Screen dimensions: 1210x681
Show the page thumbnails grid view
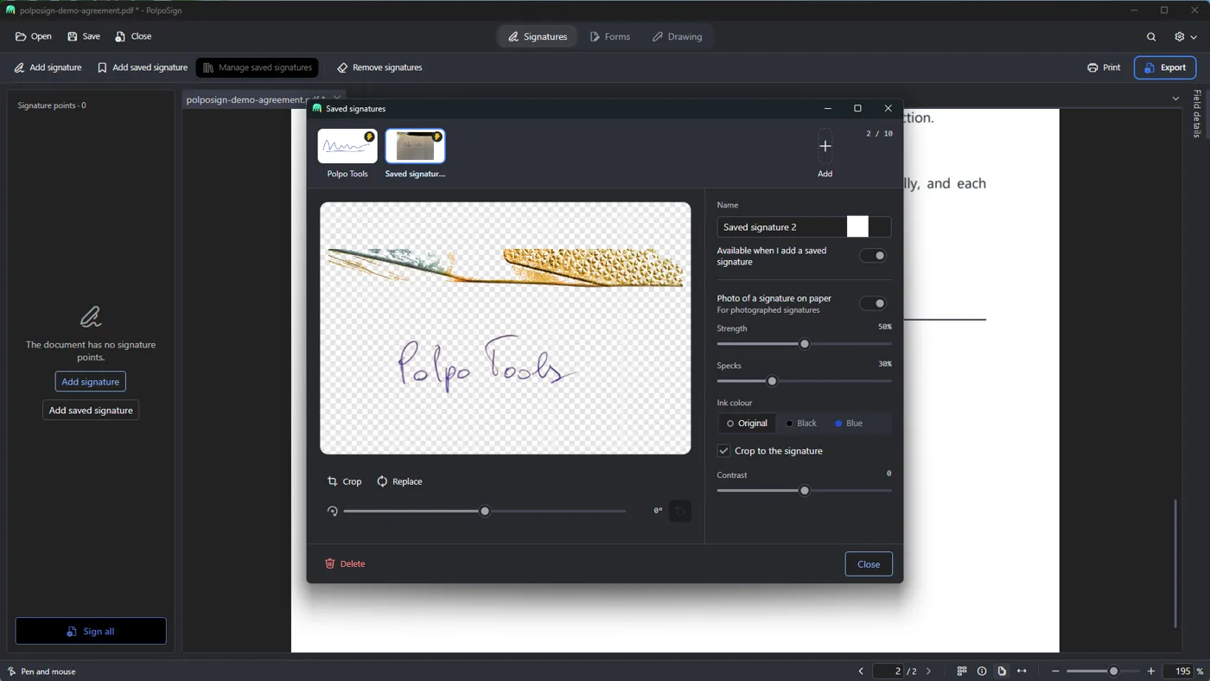point(962,671)
